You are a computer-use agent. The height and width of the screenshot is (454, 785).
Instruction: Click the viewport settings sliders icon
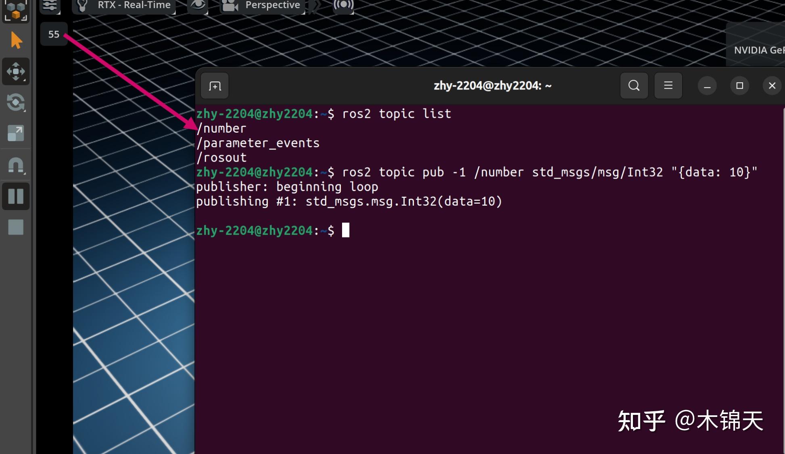click(x=50, y=5)
